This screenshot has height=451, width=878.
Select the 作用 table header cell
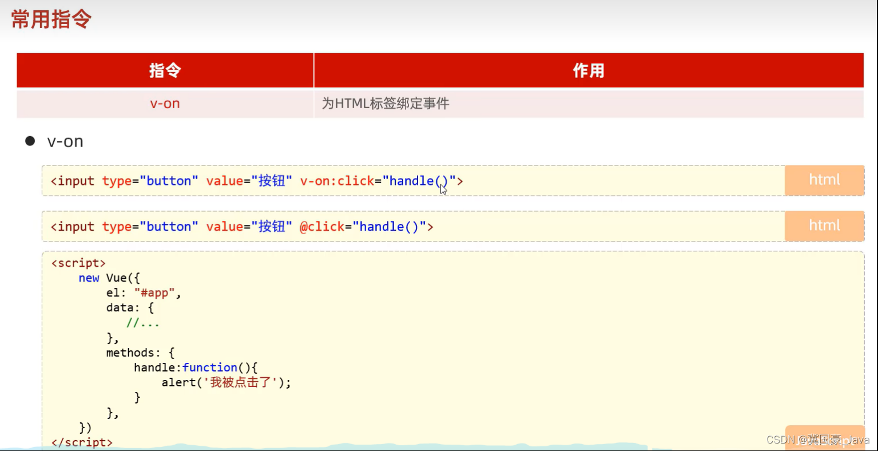[589, 70]
